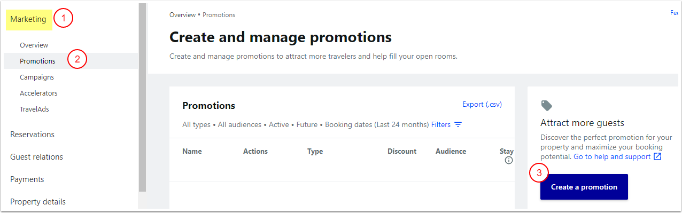Screen dimensions: 682x213
Task: Select Promotions in the Marketing submenu
Action: [37, 61]
